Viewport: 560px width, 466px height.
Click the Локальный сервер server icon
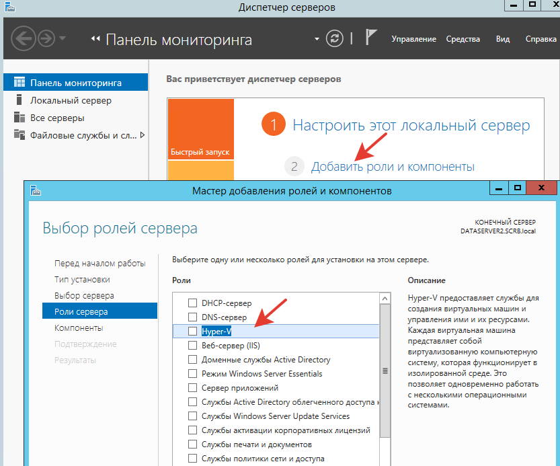(x=19, y=100)
